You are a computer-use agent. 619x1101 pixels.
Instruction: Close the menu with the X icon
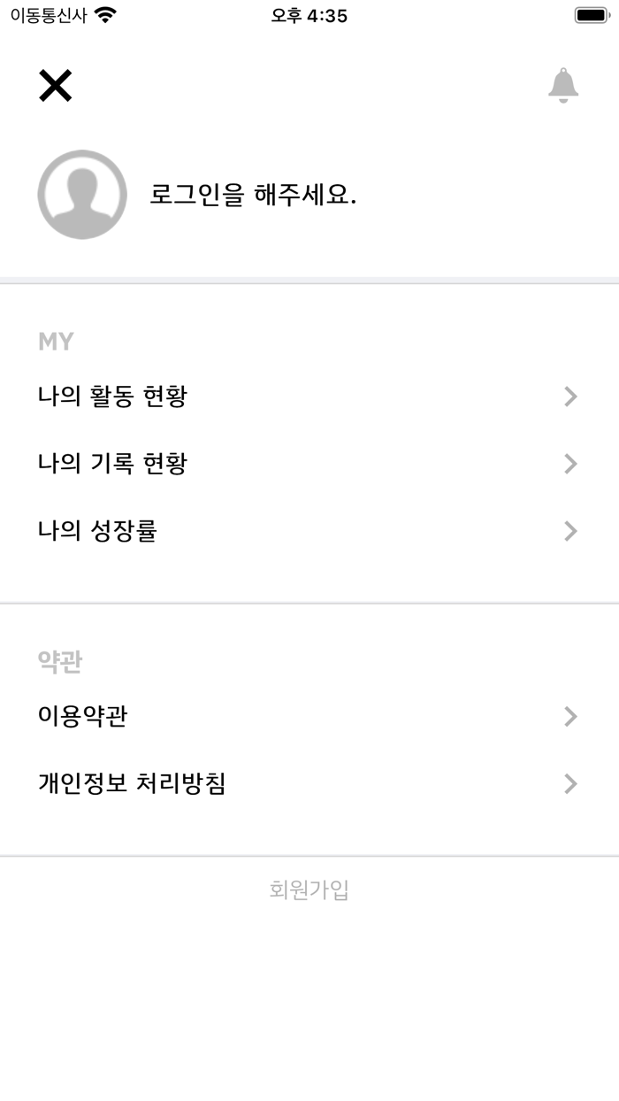tap(56, 86)
